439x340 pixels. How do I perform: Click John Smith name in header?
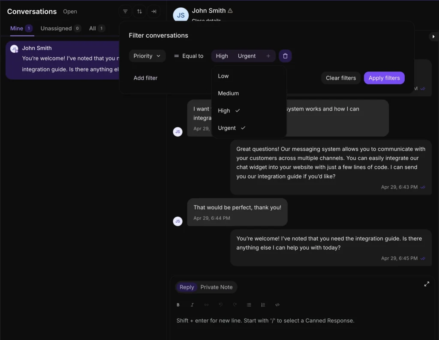tap(209, 11)
